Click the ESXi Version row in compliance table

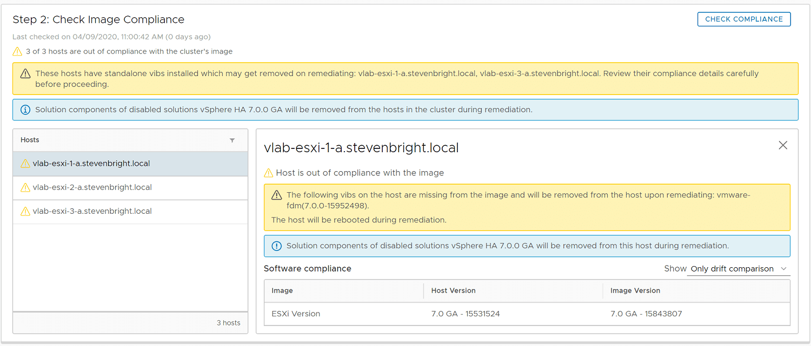click(296, 314)
